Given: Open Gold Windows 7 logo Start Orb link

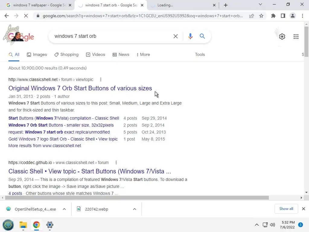Looking at the screenshot, I should point(63,139).
